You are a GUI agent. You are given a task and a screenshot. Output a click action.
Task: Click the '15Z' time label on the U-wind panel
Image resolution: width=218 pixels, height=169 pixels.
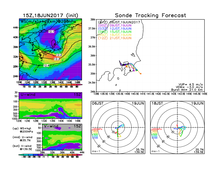coord(77,95)
